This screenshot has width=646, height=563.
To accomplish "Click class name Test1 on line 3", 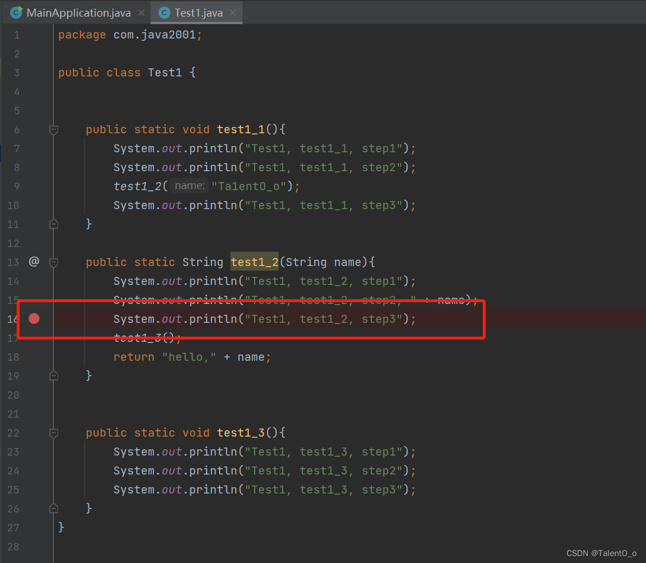I will (x=165, y=73).
